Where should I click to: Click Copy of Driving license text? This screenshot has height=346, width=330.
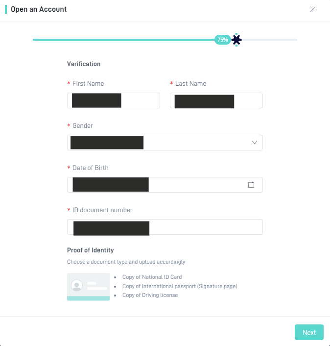pyautogui.click(x=150, y=295)
